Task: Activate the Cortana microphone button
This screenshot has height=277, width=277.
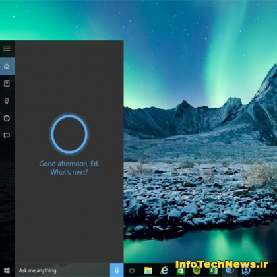Action: pyautogui.click(x=117, y=270)
